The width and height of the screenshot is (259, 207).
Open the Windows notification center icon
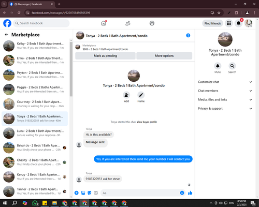click(x=253, y=203)
